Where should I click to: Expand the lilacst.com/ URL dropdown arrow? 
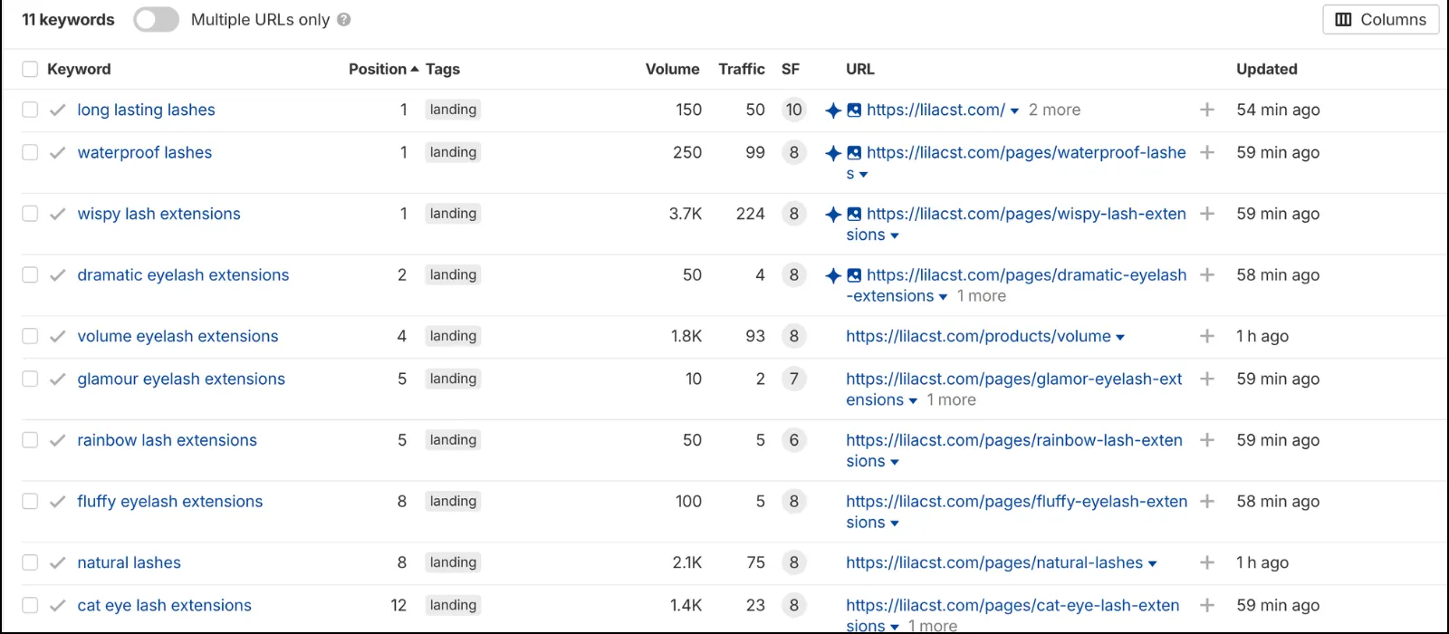pyautogui.click(x=1014, y=111)
